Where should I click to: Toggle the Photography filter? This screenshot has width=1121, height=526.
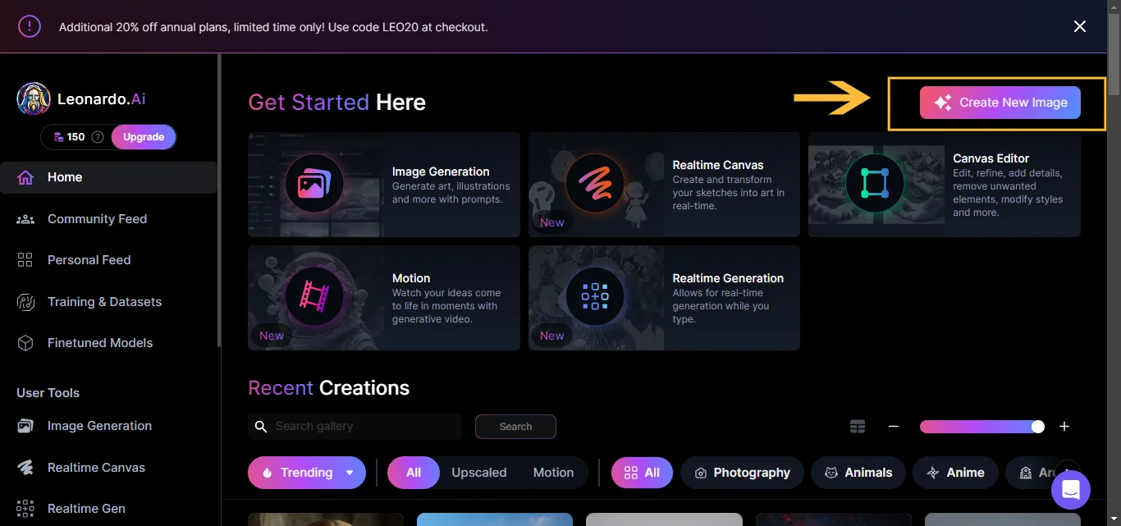click(742, 472)
